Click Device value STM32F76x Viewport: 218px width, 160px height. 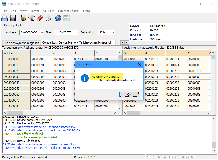158,26
